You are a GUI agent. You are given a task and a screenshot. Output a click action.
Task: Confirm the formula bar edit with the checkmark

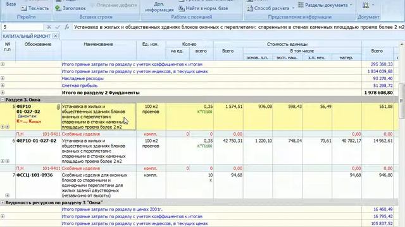[x=58, y=27]
